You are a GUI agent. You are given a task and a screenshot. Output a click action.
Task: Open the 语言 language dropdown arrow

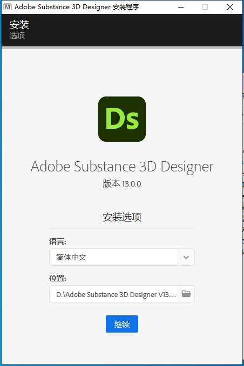[x=186, y=257]
